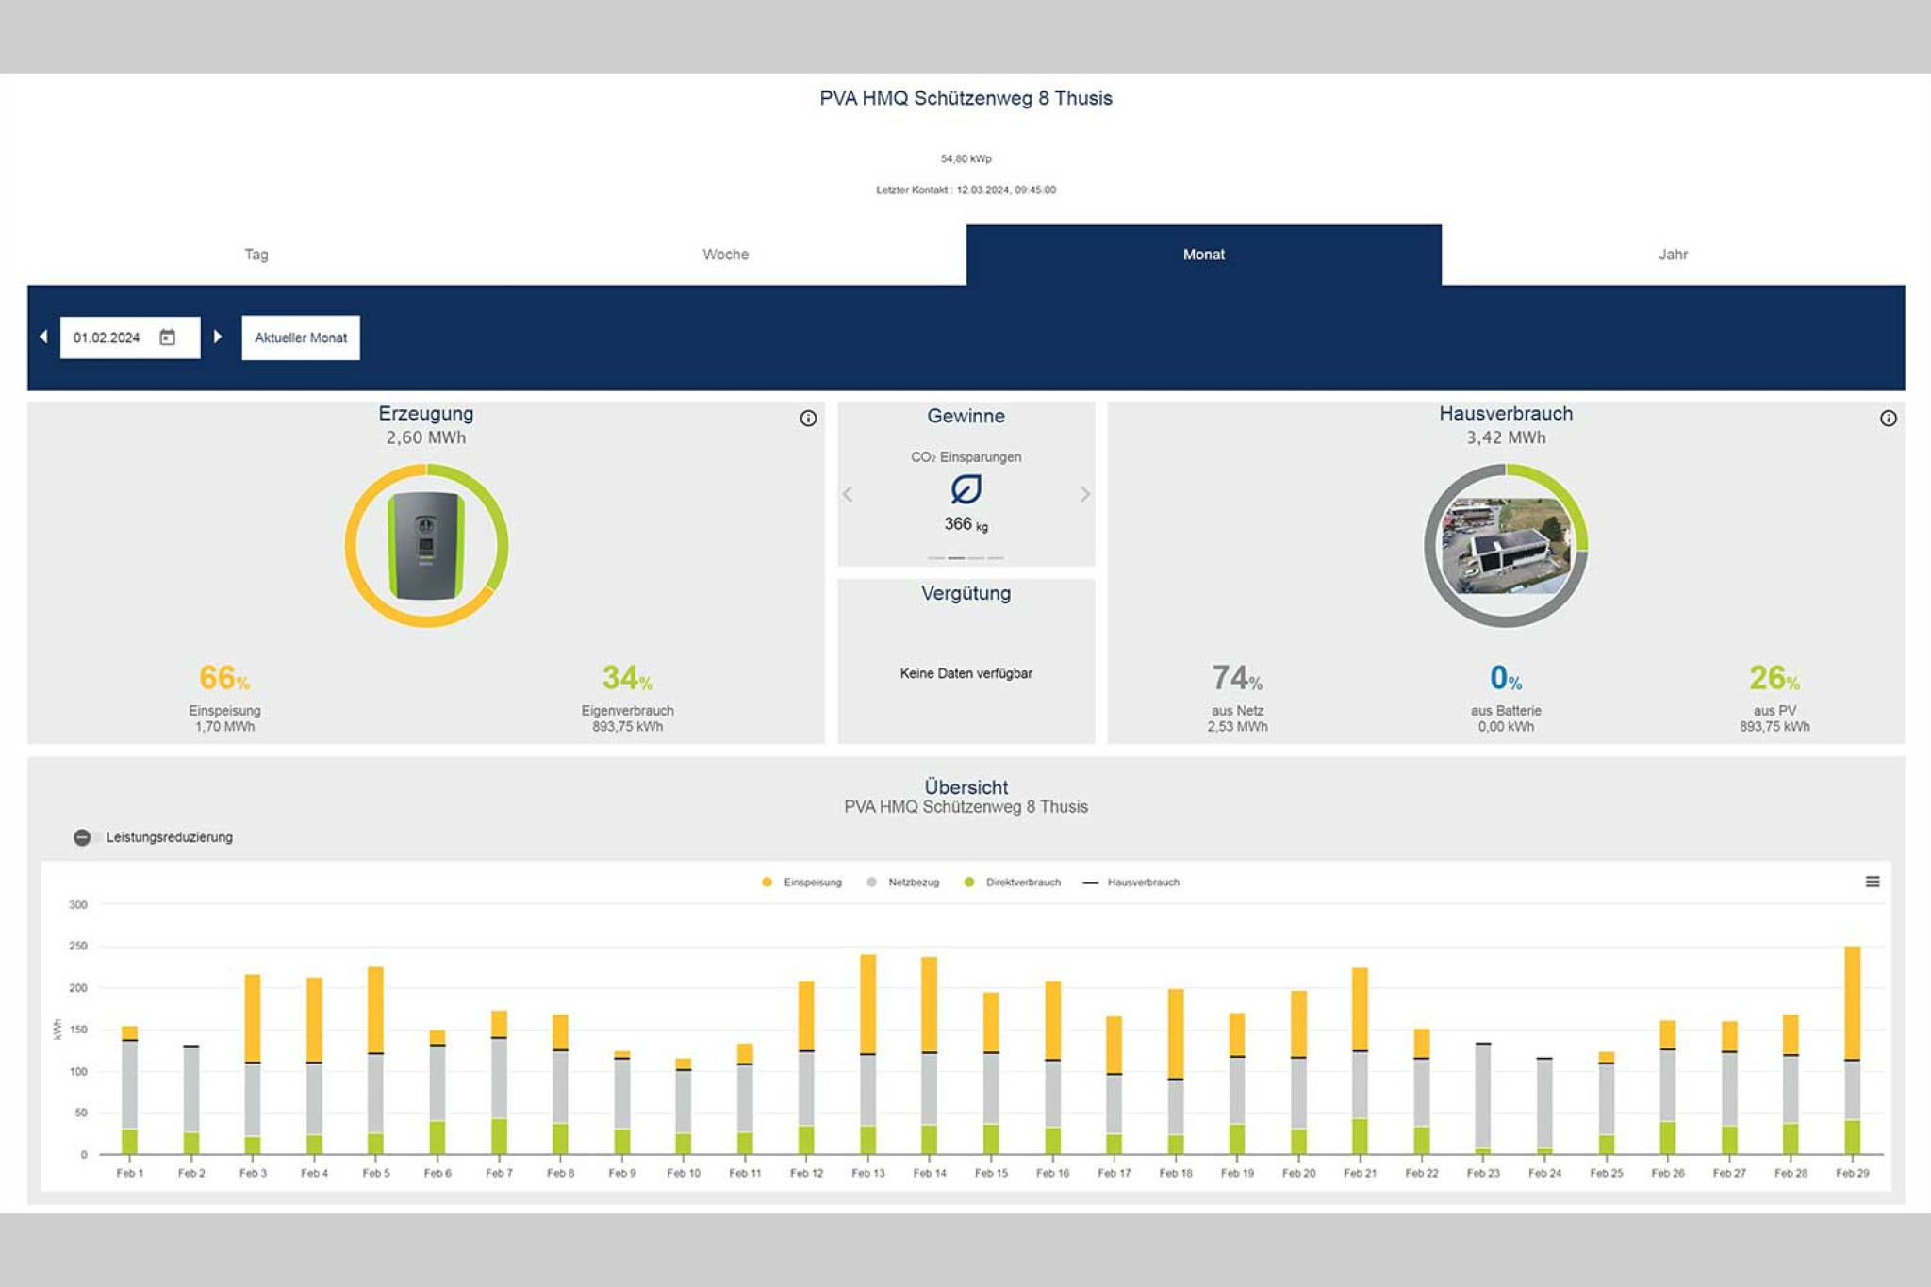Toggle Leistungsreduzierung switch

coord(84,837)
